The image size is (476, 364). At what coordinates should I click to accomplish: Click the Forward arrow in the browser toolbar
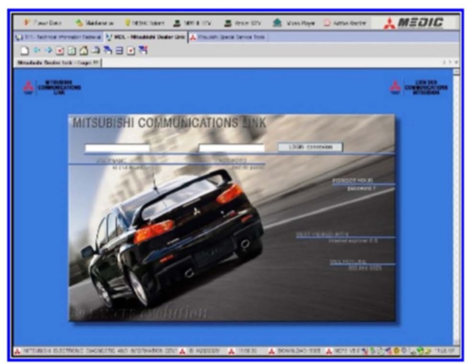click(x=48, y=50)
